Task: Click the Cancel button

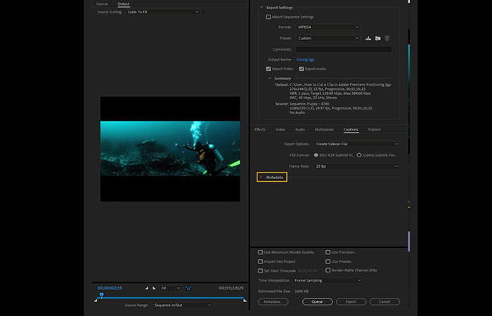Action: pyautogui.click(x=384, y=302)
